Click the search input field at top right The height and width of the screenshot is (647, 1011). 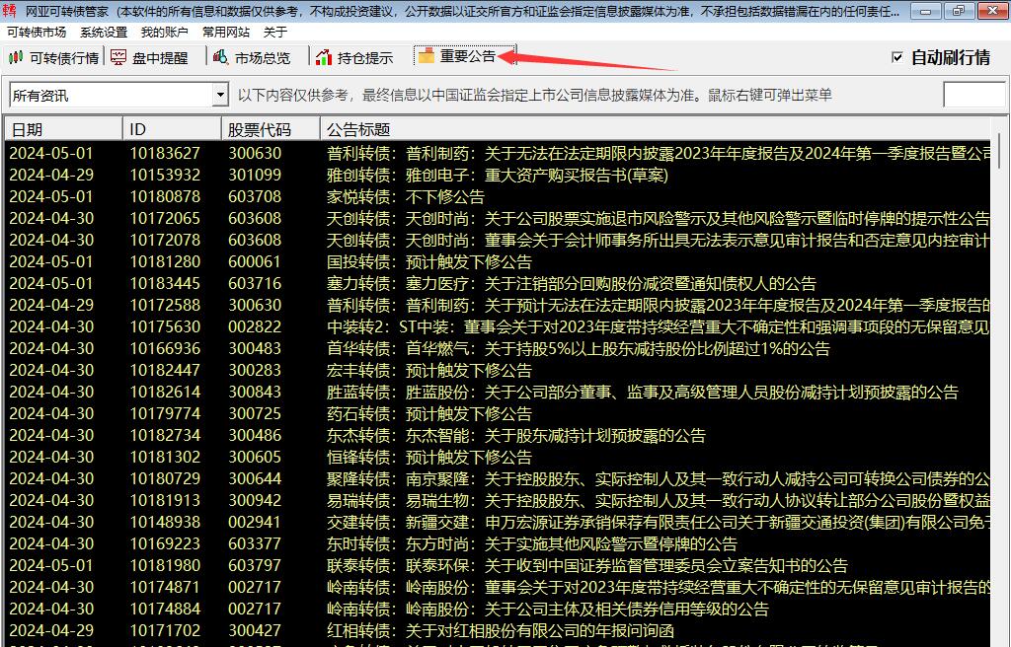click(974, 96)
